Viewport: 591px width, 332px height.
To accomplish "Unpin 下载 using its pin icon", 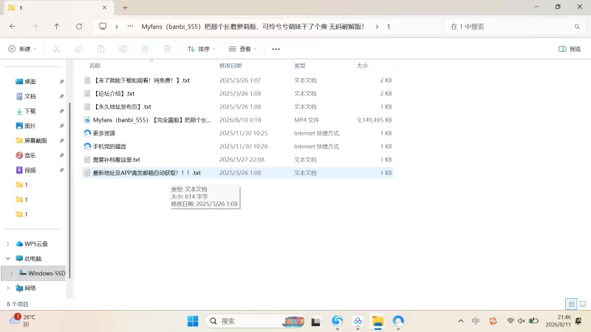I will coord(61,111).
